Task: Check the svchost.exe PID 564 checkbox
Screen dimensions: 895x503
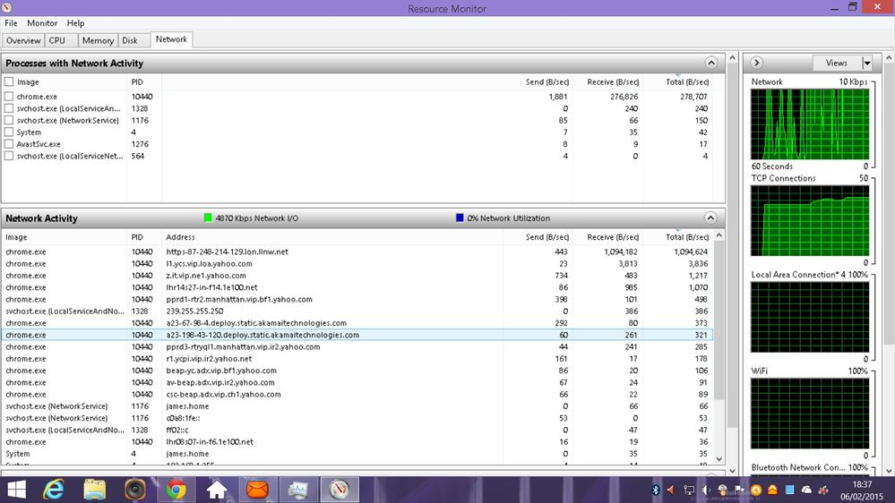Action: click(9, 156)
